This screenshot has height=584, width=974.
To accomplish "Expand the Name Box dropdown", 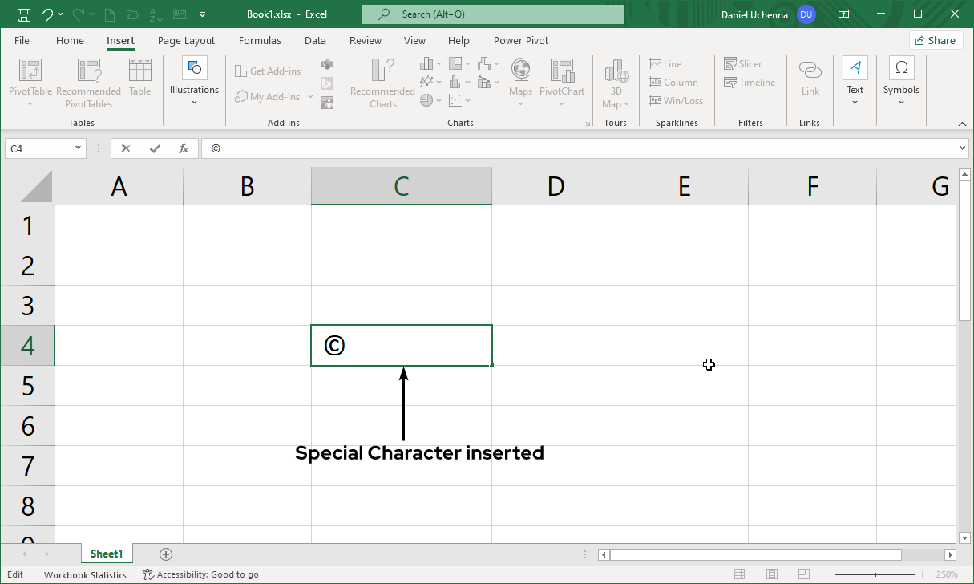I will coord(77,148).
